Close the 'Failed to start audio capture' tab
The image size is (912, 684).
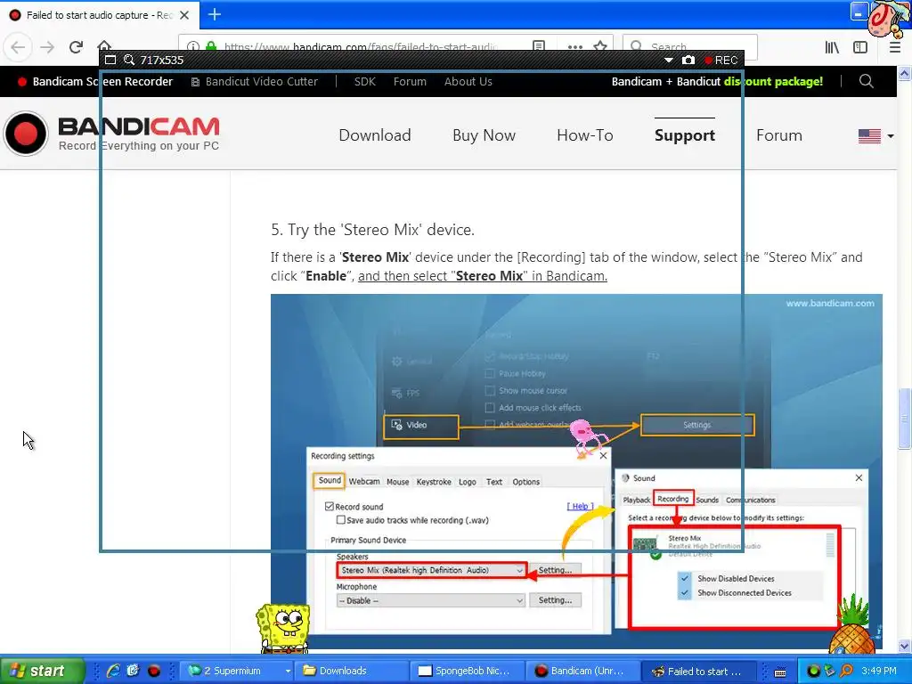(x=184, y=15)
